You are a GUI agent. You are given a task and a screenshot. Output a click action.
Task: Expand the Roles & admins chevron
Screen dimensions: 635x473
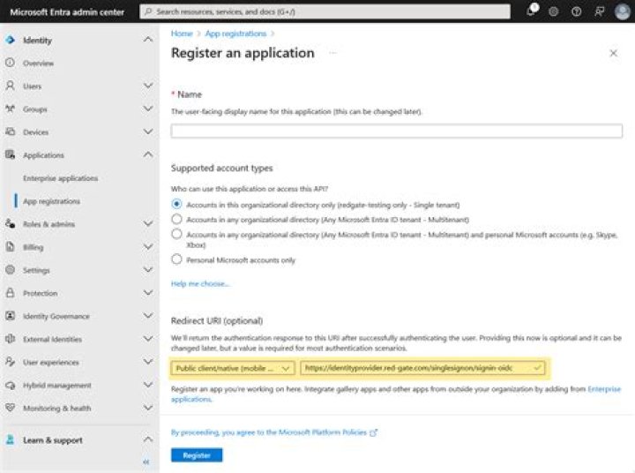(x=148, y=224)
